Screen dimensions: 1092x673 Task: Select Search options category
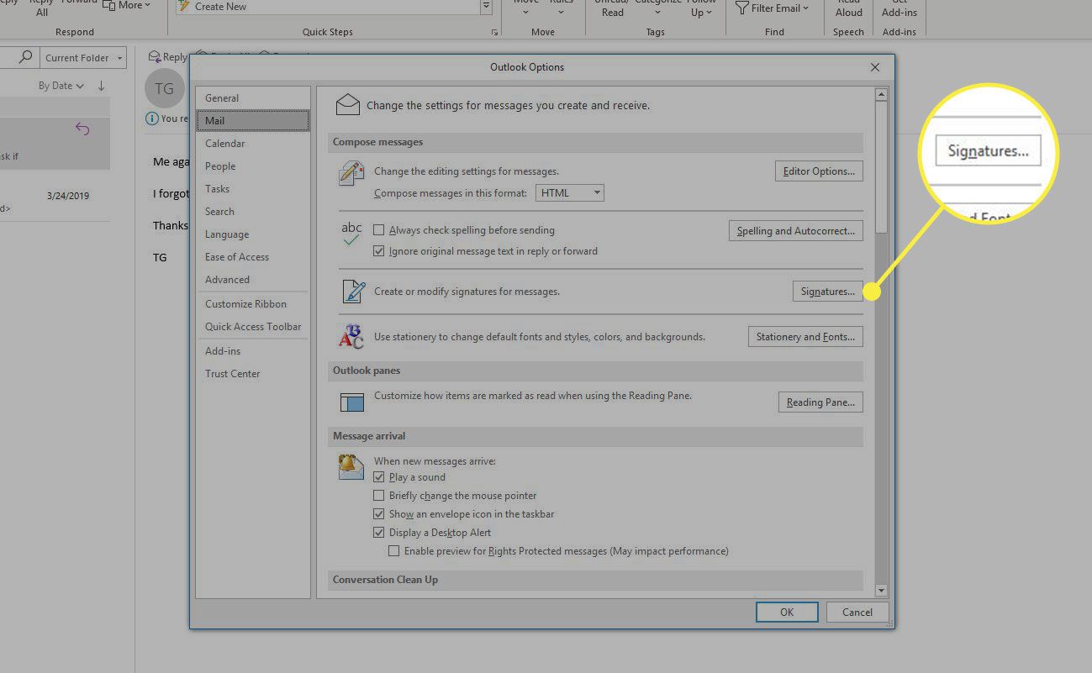[253, 212]
